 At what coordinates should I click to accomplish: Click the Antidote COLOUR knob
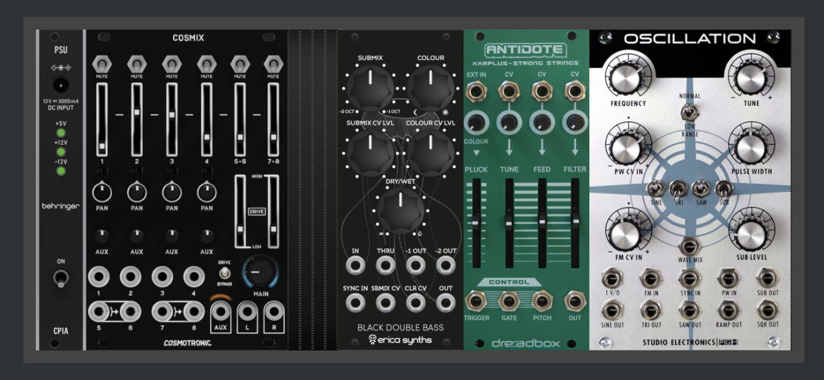click(x=475, y=123)
